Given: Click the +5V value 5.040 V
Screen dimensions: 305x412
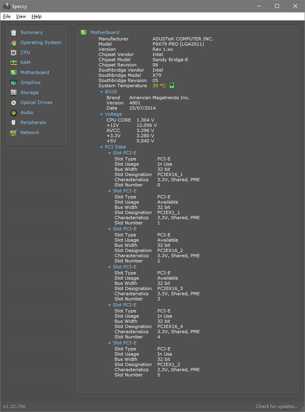Looking at the screenshot, I should click(x=145, y=141).
